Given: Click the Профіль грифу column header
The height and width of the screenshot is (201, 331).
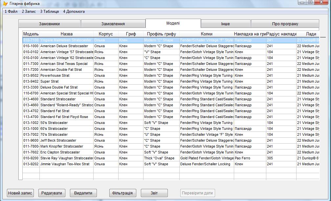Looking at the screenshot, I should (162, 34).
